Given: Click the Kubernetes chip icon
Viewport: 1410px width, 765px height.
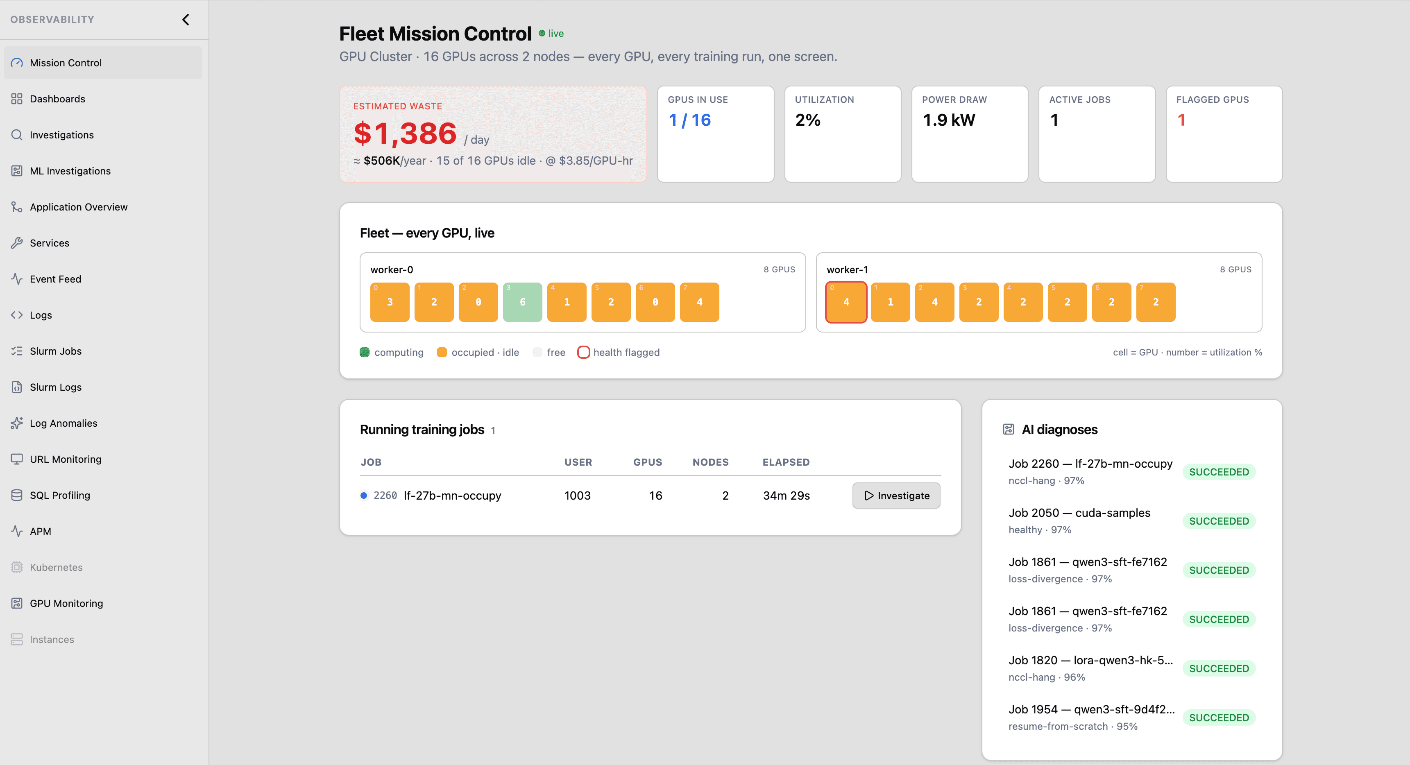Looking at the screenshot, I should click(x=17, y=568).
